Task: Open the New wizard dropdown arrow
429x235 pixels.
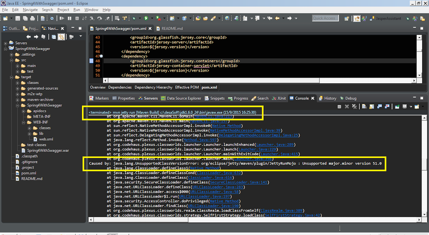Action: (11, 18)
